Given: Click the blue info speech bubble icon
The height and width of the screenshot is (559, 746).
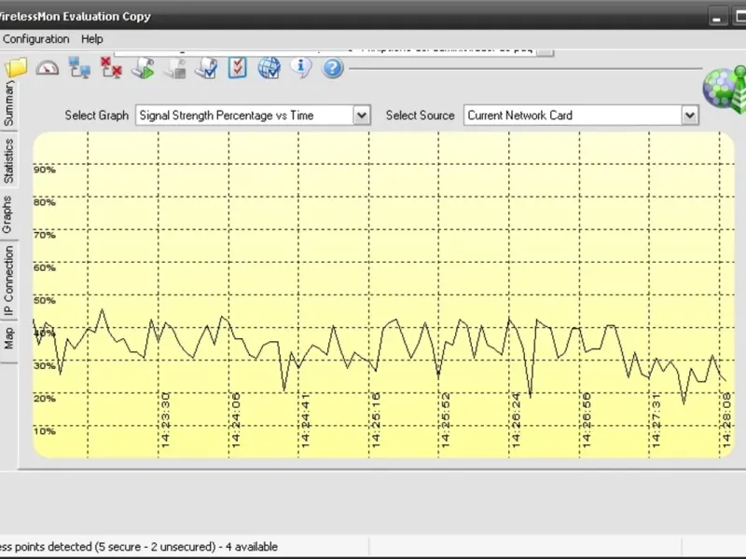Looking at the screenshot, I should pyautogui.click(x=300, y=68).
